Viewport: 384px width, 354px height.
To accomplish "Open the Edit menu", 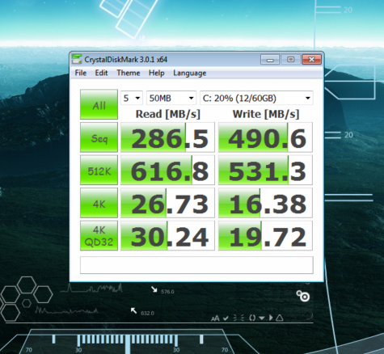I will pos(101,73).
